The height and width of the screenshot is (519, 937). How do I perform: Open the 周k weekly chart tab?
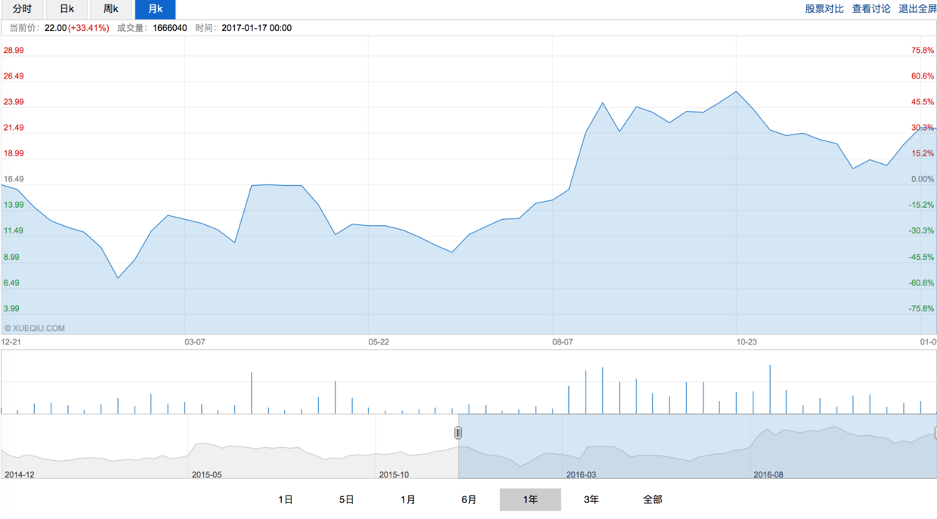(111, 9)
